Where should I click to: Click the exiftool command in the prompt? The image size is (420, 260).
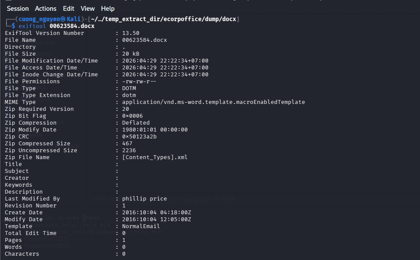(32, 26)
